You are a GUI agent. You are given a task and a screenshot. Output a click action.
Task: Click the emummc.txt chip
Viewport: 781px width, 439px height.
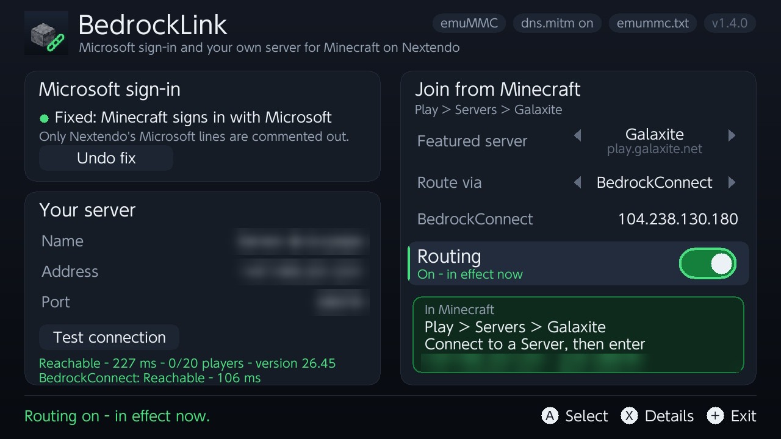coord(653,23)
